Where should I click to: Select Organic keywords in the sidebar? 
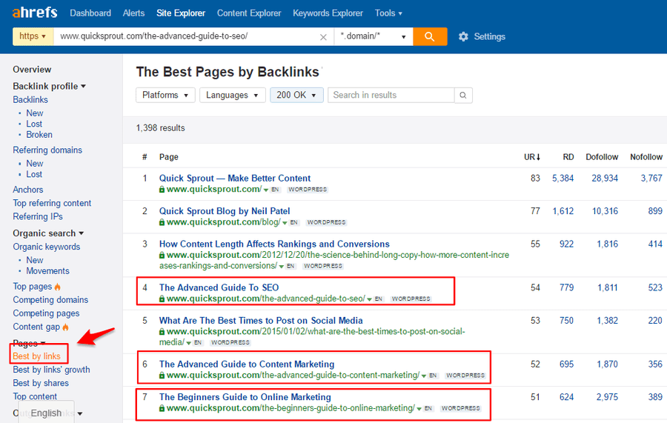click(x=47, y=247)
